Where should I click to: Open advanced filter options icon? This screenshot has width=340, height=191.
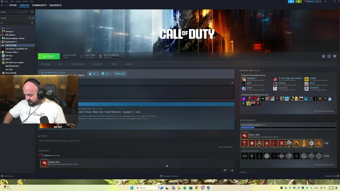[x=32, y=23]
